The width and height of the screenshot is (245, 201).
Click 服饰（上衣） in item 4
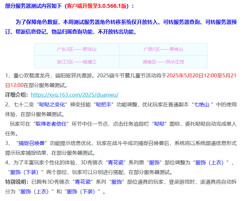point(209,163)
